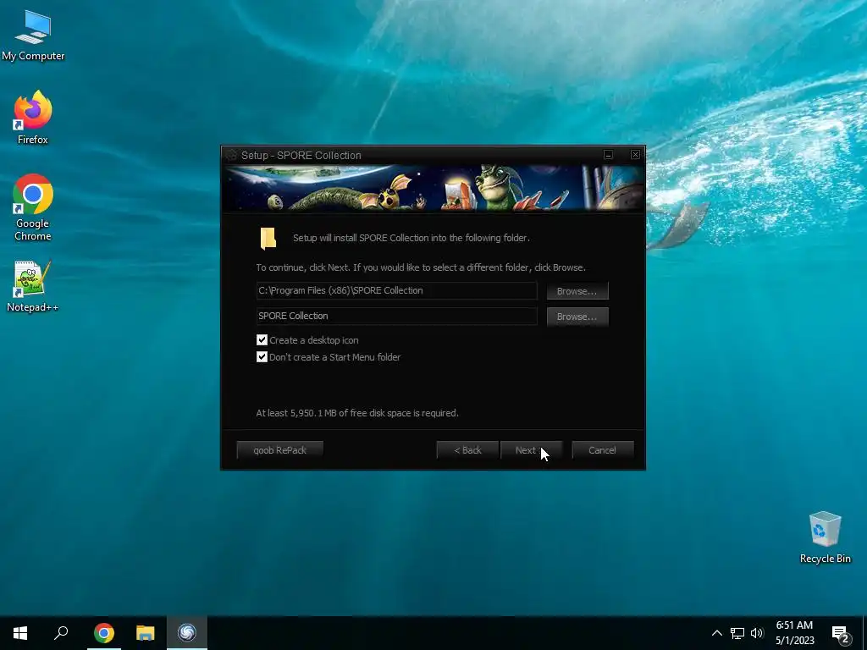Cancel the SPORE Collection setup

click(602, 450)
